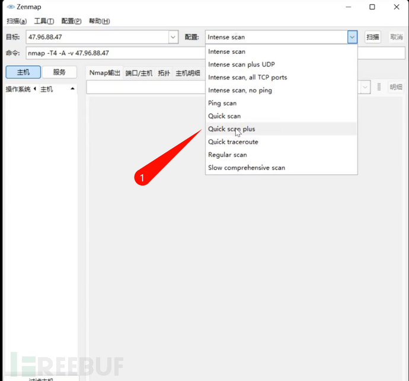The height and width of the screenshot is (381, 409).
Task: Close the Zenmap window
Action: [x=397, y=7]
